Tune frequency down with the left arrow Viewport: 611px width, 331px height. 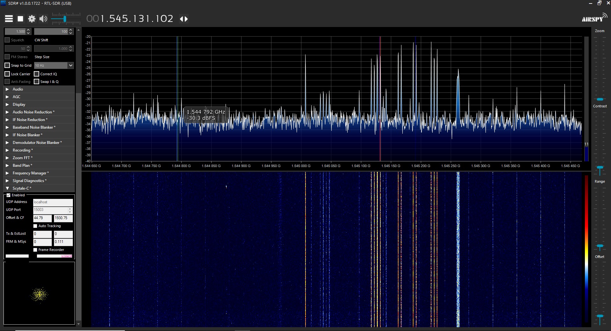tap(181, 19)
